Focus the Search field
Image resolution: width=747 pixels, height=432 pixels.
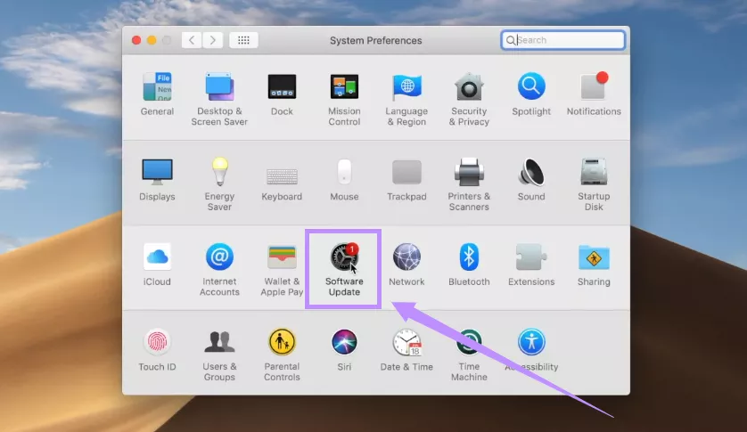tap(563, 40)
